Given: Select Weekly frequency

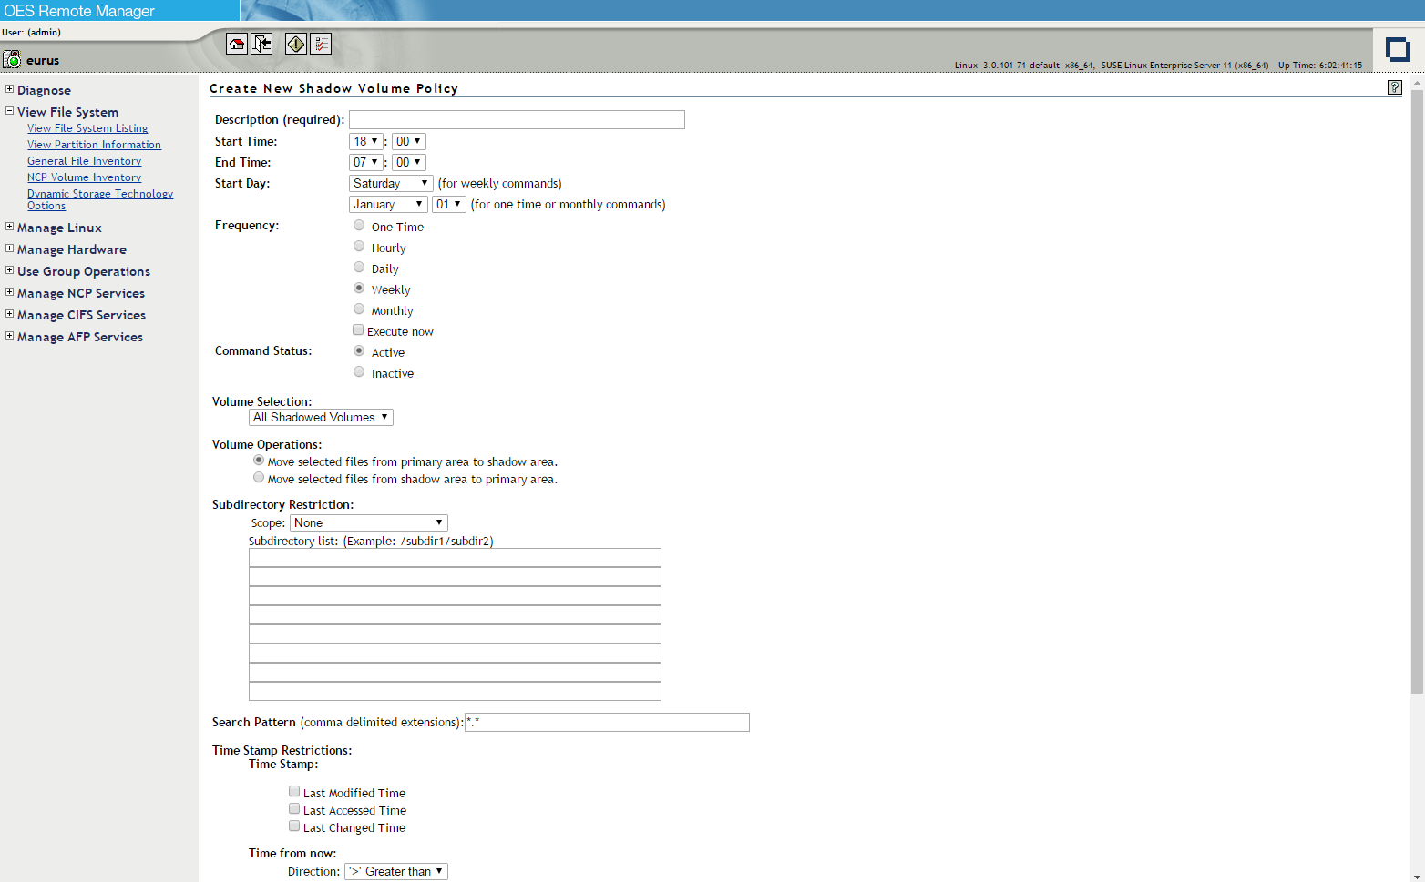Looking at the screenshot, I should click(x=359, y=289).
